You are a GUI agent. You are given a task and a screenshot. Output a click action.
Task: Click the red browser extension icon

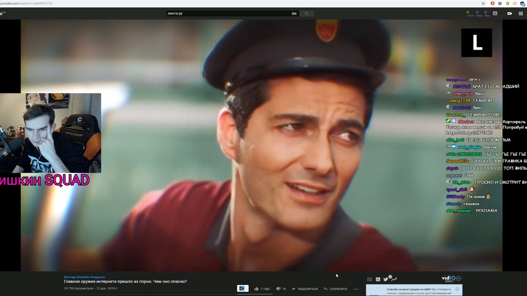click(x=492, y=3)
